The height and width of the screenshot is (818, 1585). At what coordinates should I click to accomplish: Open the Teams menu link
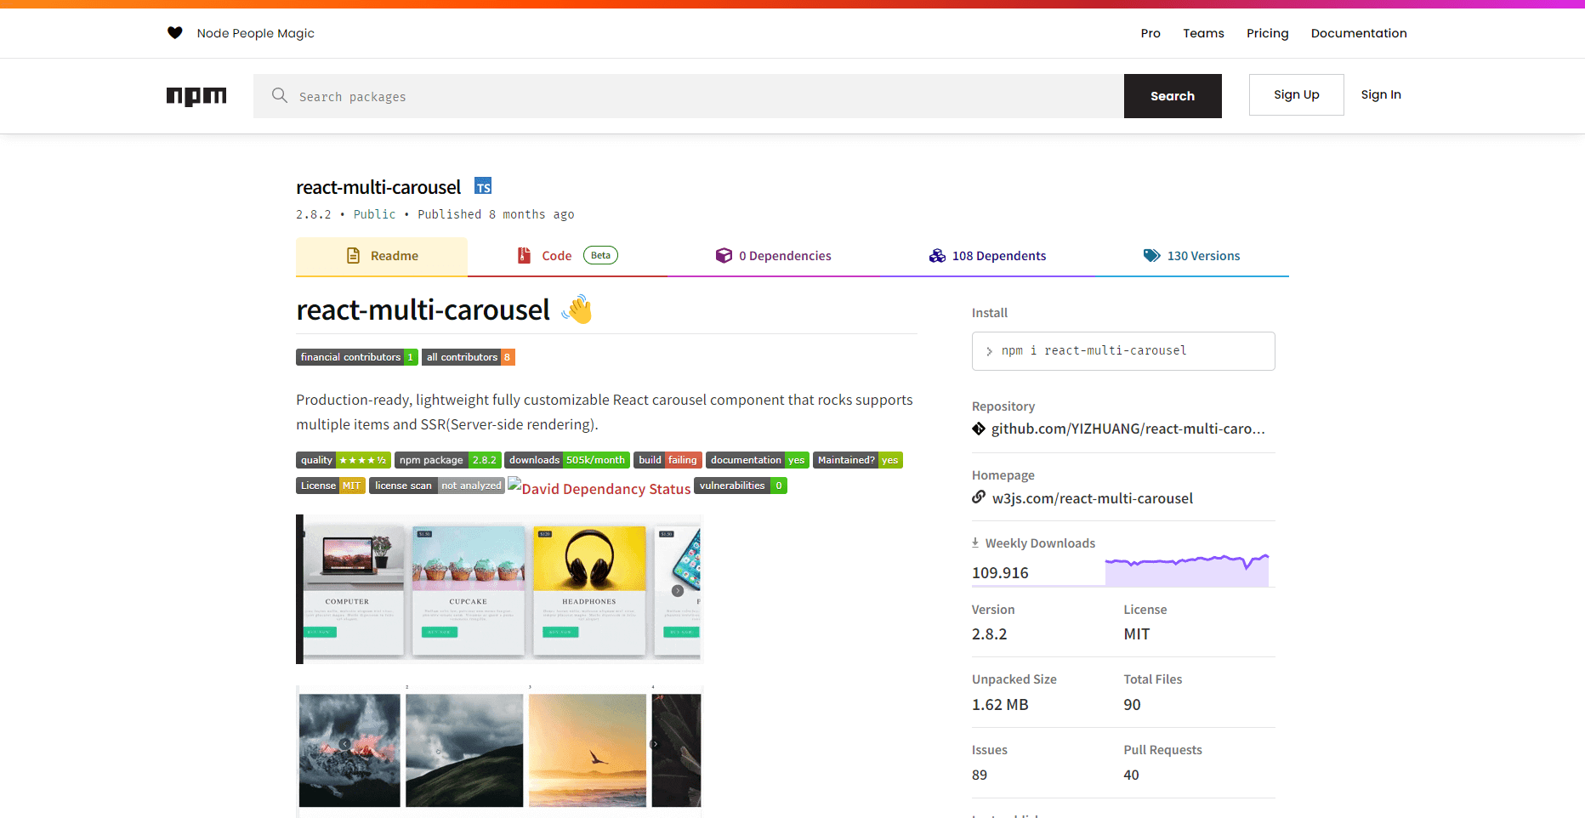tap(1203, 33)
